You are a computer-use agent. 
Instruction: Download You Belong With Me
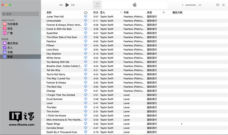(x=85, y=62)
